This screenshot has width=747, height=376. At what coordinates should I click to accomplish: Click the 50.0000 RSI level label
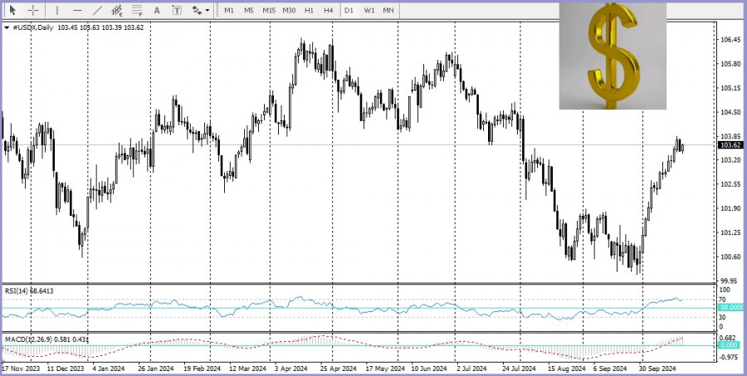tap(731, 308)
